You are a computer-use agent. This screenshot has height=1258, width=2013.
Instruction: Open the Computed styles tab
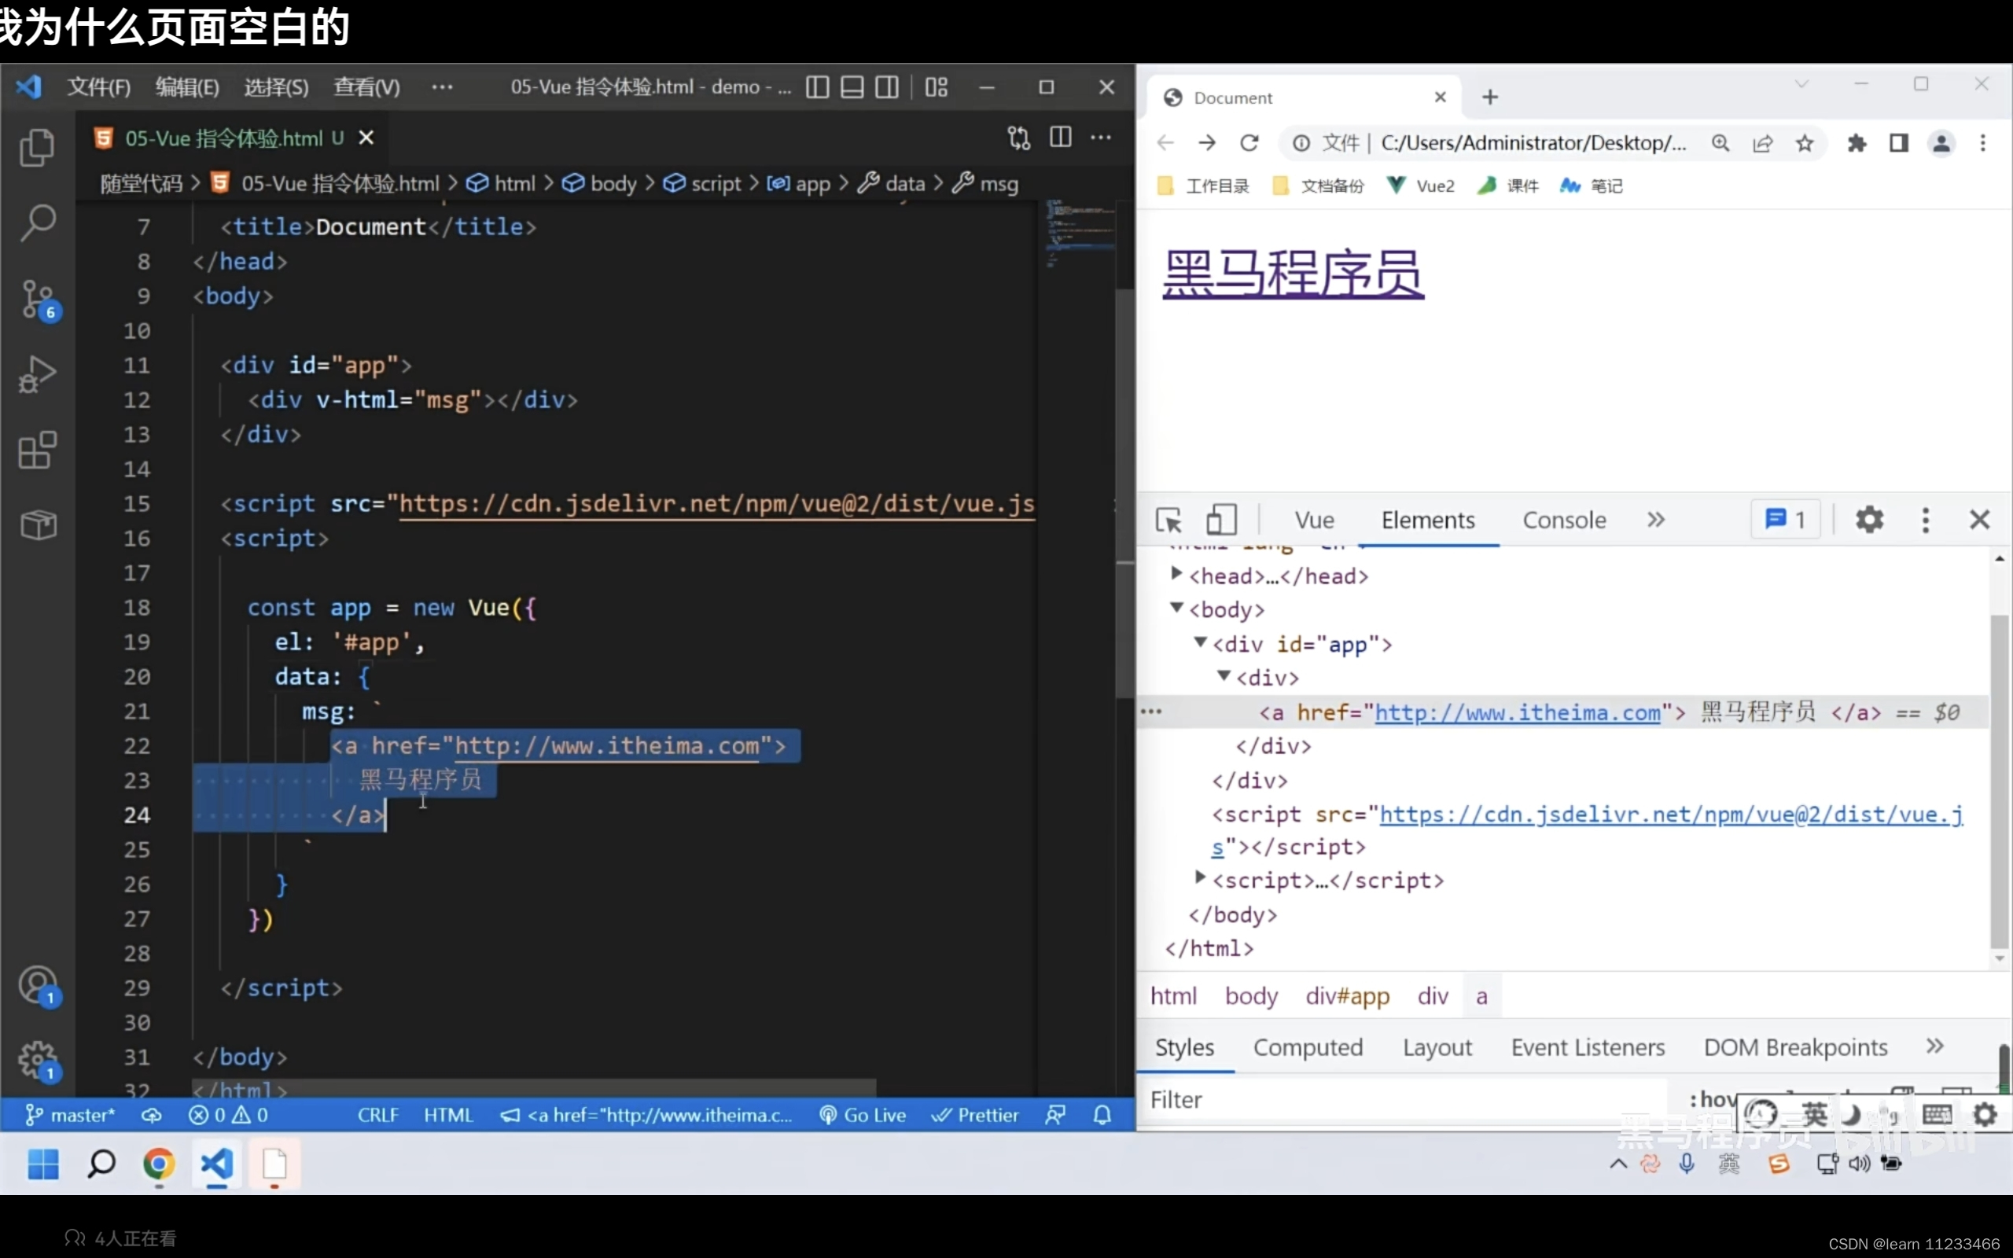(x=1308, y=1047)
